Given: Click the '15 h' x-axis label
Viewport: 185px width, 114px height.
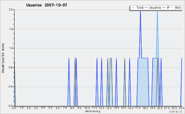Looking at the screenshot, I should pos(123,108).
